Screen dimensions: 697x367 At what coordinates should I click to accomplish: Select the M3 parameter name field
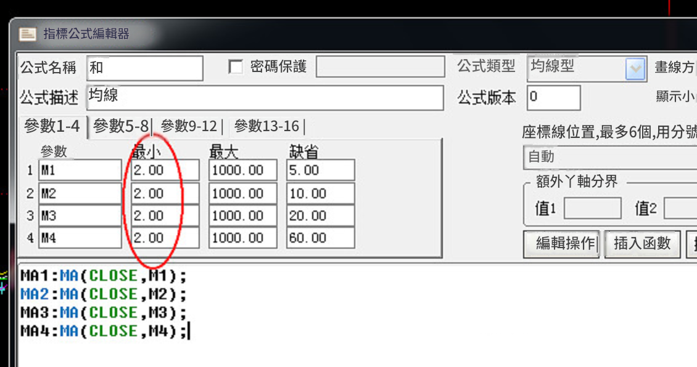[80, 216]
